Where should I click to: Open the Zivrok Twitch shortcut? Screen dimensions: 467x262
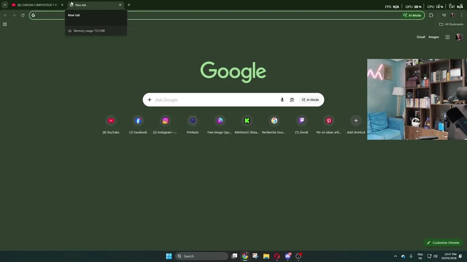[301, 125]
